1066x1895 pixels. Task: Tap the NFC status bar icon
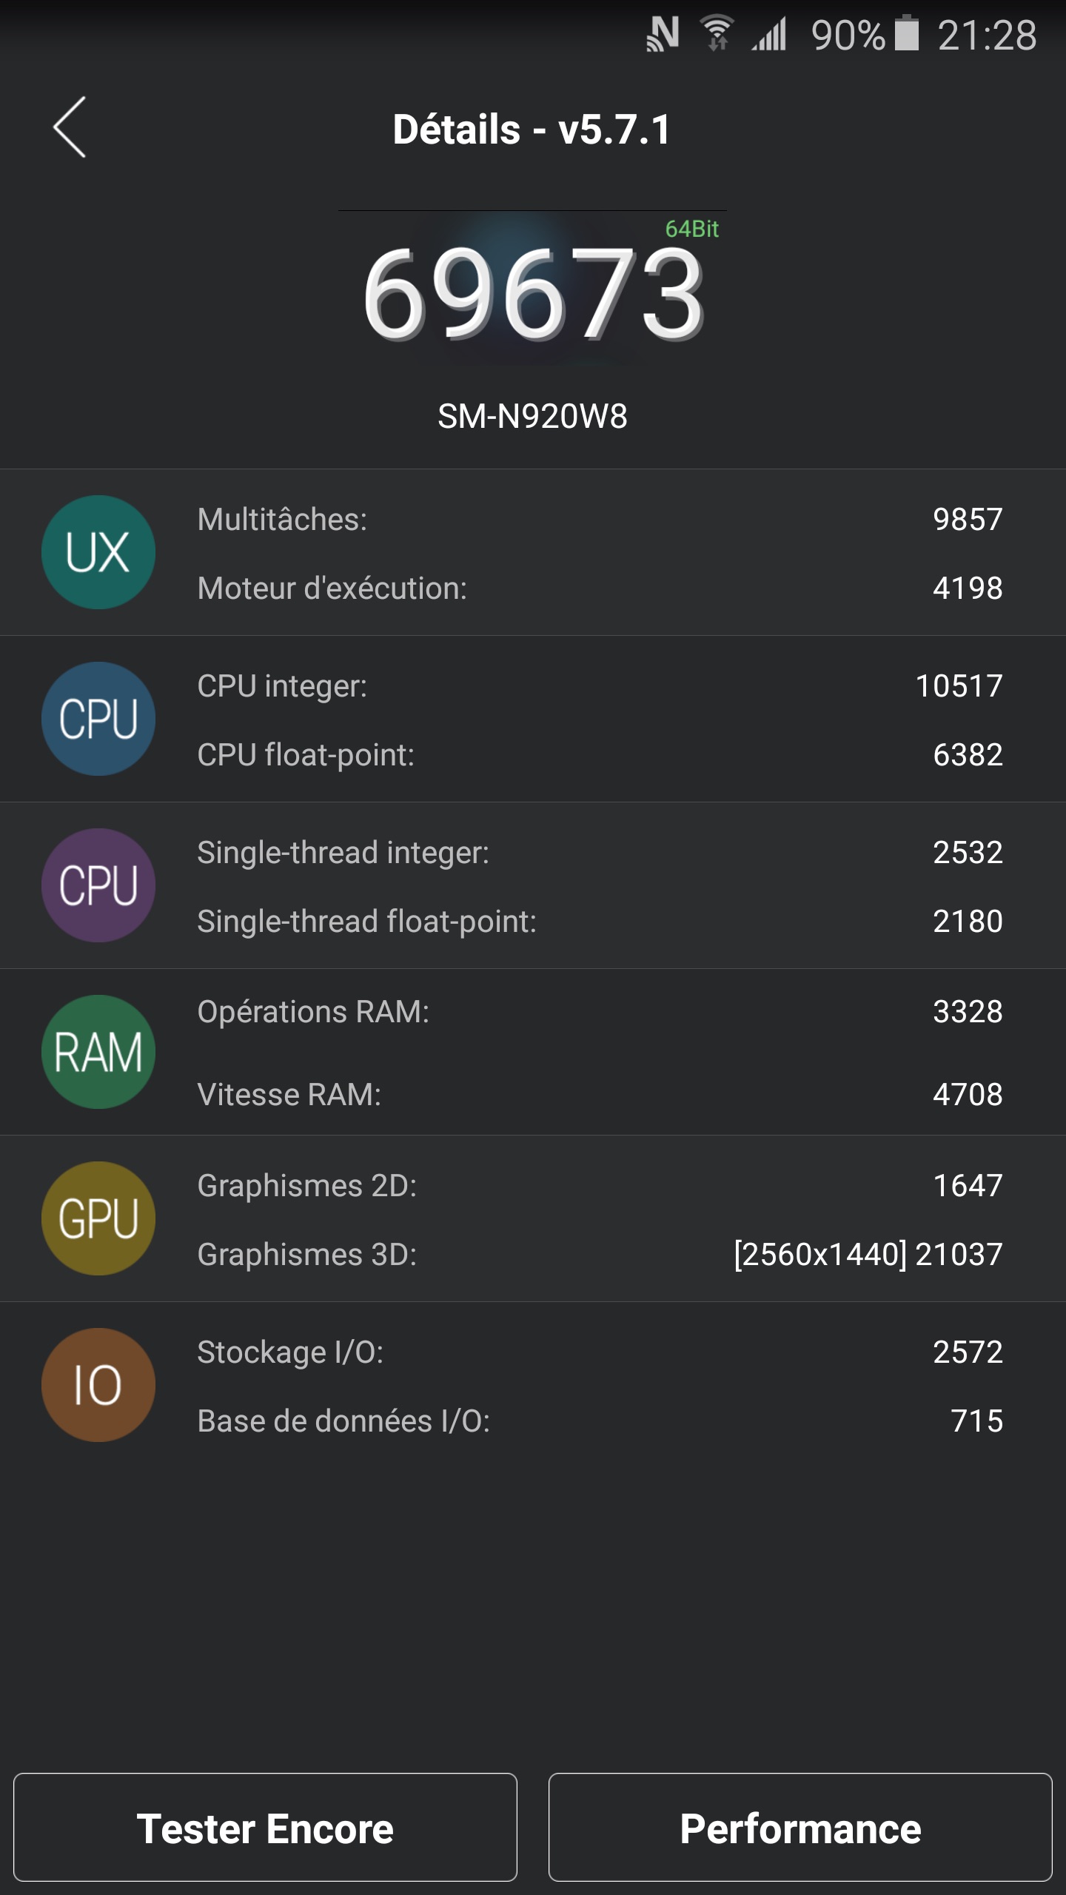coord(663,35)
